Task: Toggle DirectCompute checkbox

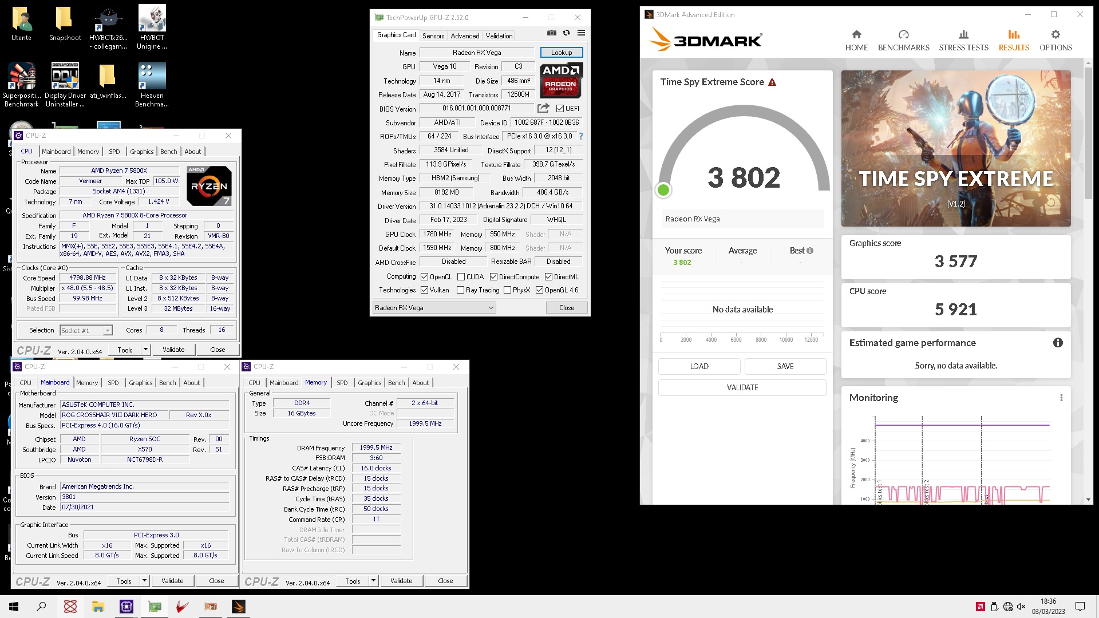Action: point(493,276)
